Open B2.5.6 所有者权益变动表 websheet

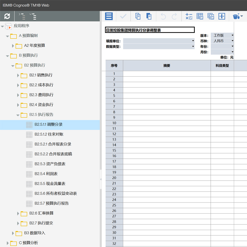pyautogui.click(x=56, y=193)
